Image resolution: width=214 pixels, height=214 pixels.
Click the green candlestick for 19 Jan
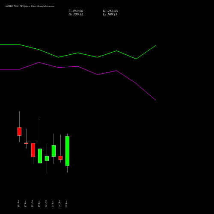point(40,156)
